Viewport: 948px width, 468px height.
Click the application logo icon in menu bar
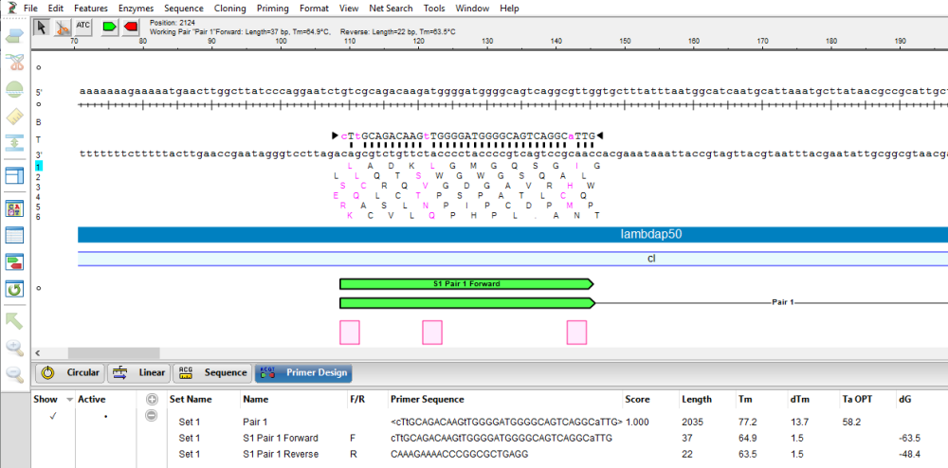tap(10, 8)
